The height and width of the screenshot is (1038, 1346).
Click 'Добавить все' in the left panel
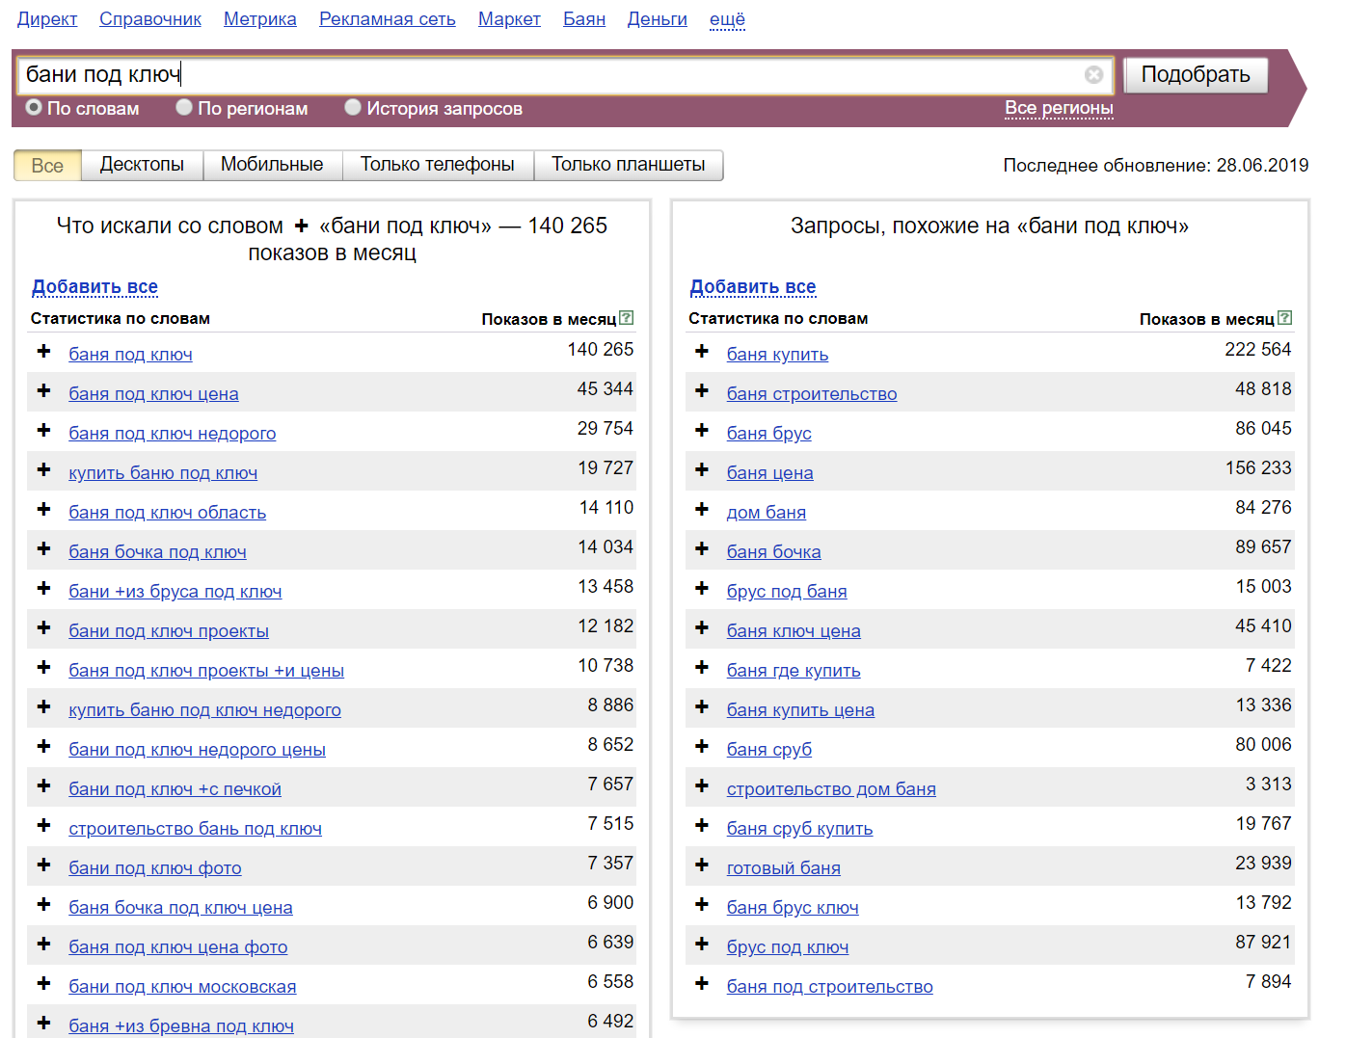coord(94,286)
